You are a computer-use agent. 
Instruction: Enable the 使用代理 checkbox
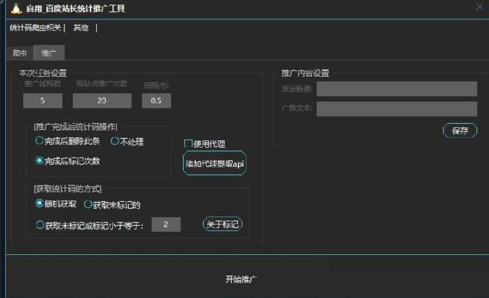click(205, 144)
